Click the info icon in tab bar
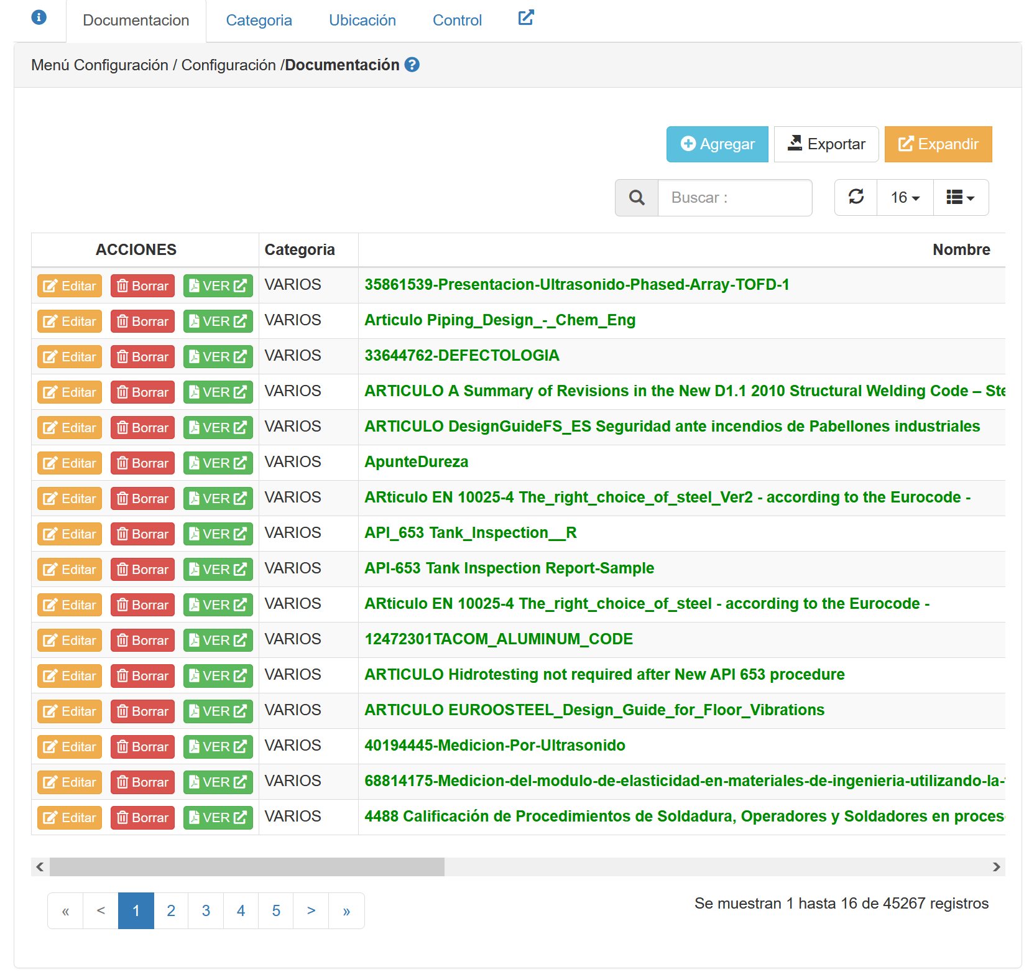 pos(39,17)
